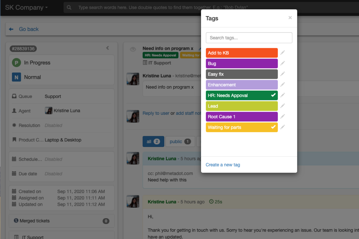
Task: Click the Need info on program x title
Action: (x=168, y=48)
